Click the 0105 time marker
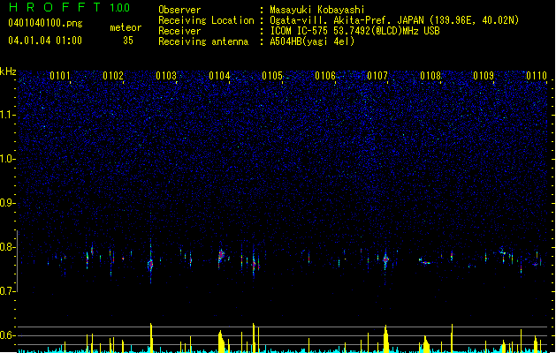Image resolution: width=556 pixels, height=353 pixels. point(272,76)
